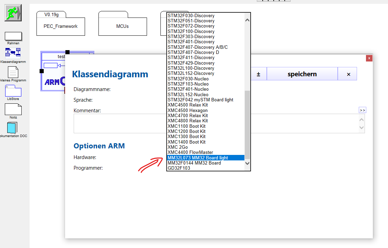Close the dialog with red x button
This screenshot has width=388, height=248.
tap(369, 58)
